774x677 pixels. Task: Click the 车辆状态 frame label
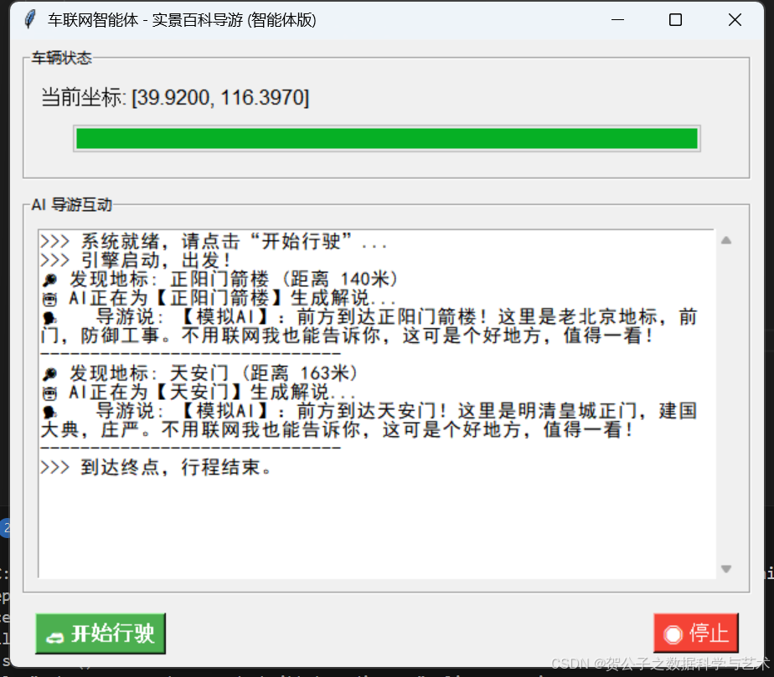[x=63, y=59]
